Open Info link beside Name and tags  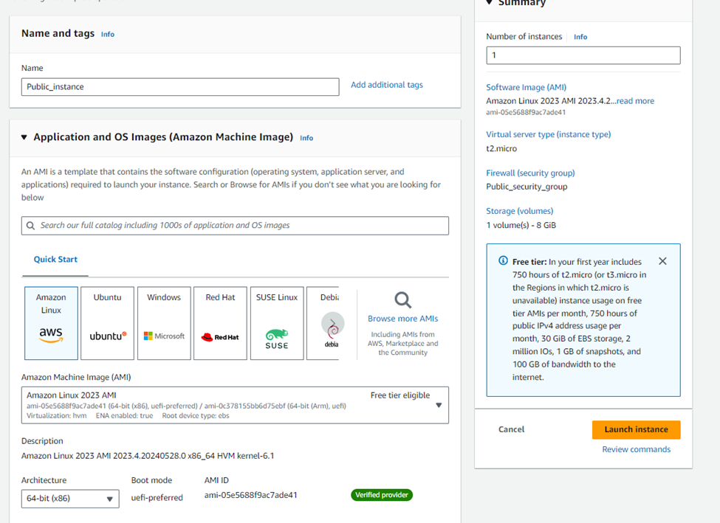tap(108, 35)
